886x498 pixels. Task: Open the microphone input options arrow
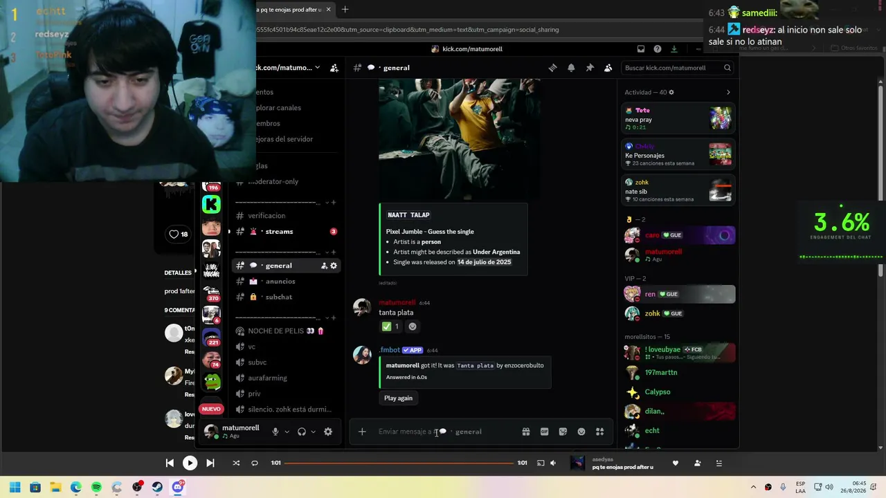tap(287, 432)
